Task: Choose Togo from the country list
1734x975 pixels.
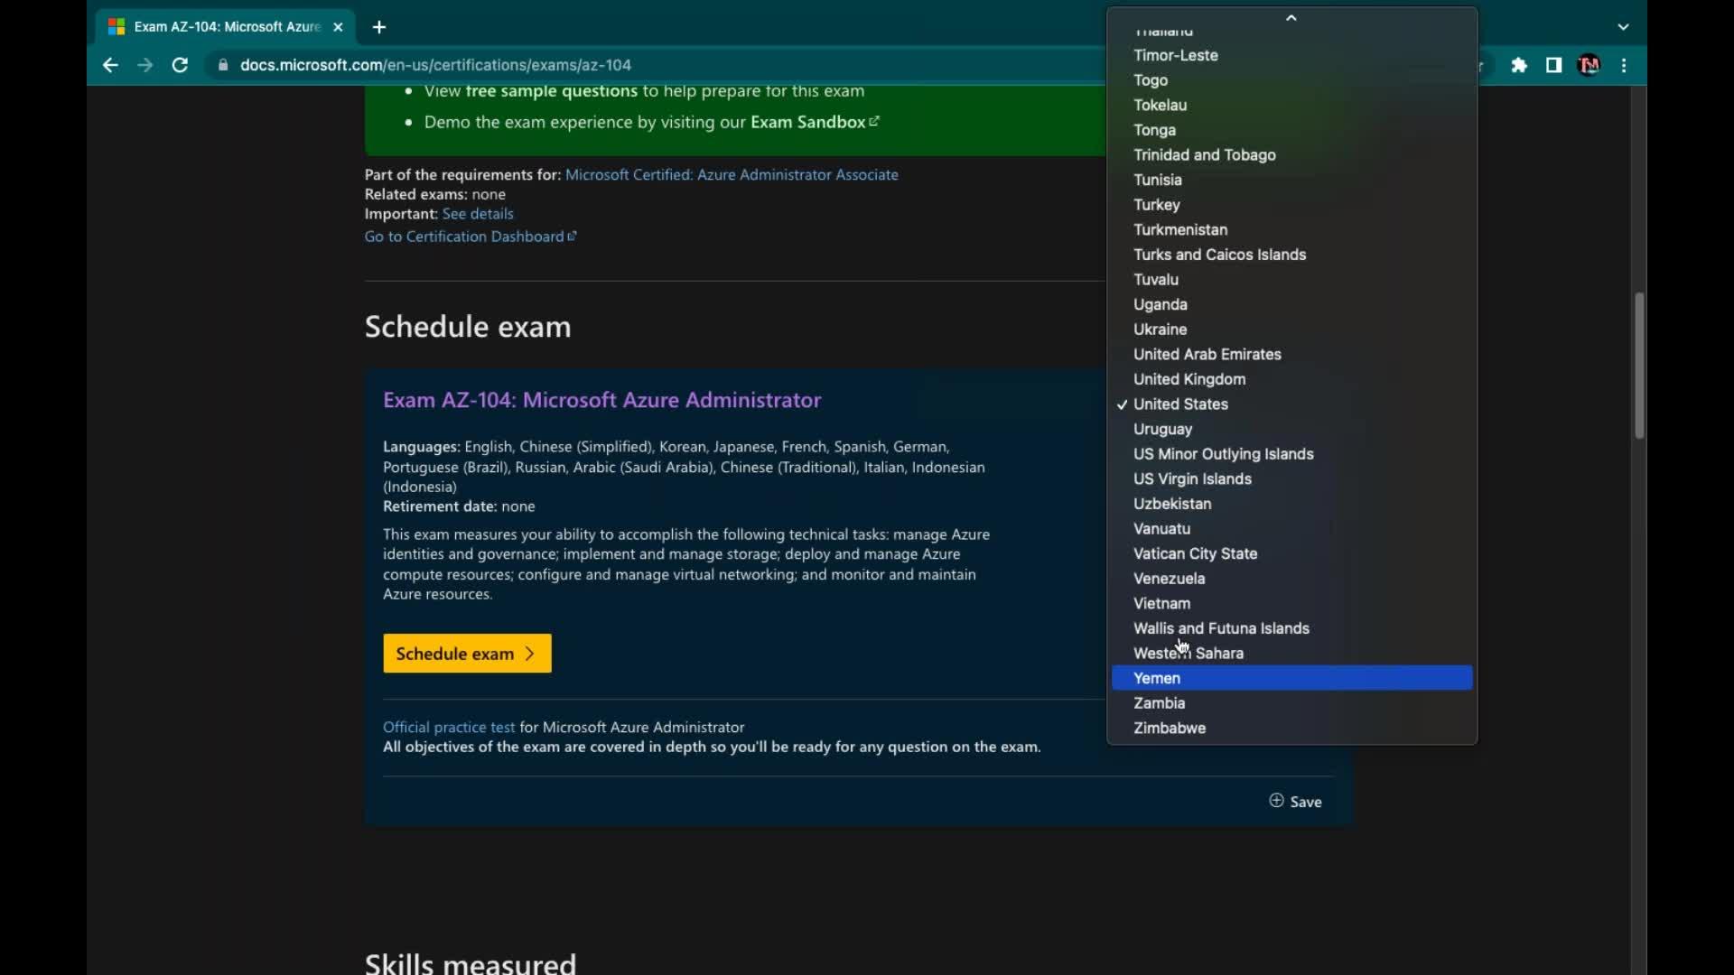Action: 1291,80
